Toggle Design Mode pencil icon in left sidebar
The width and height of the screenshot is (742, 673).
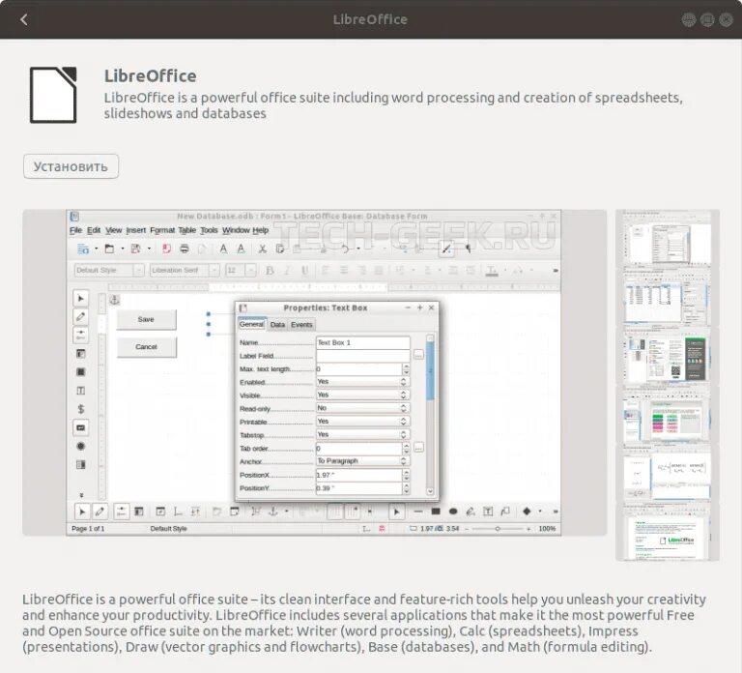[81, 317]
